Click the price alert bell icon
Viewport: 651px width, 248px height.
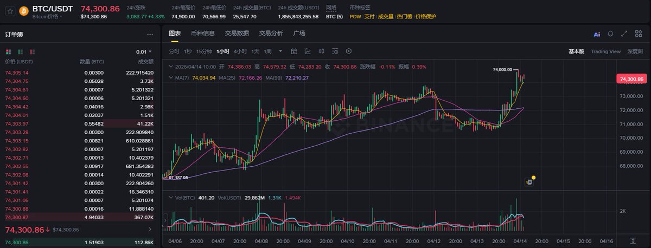point(611,34)
